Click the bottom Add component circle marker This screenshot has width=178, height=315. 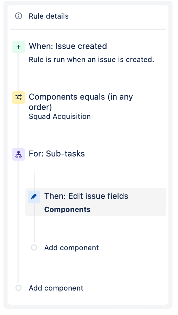tap(19, 288)
